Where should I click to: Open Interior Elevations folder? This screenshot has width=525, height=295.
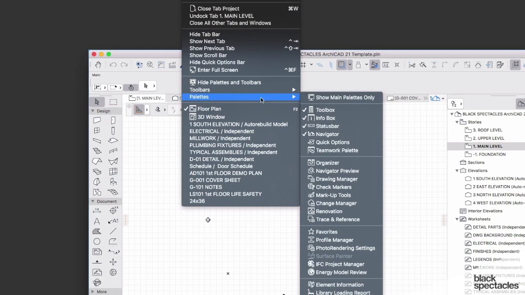click(485, 211)
